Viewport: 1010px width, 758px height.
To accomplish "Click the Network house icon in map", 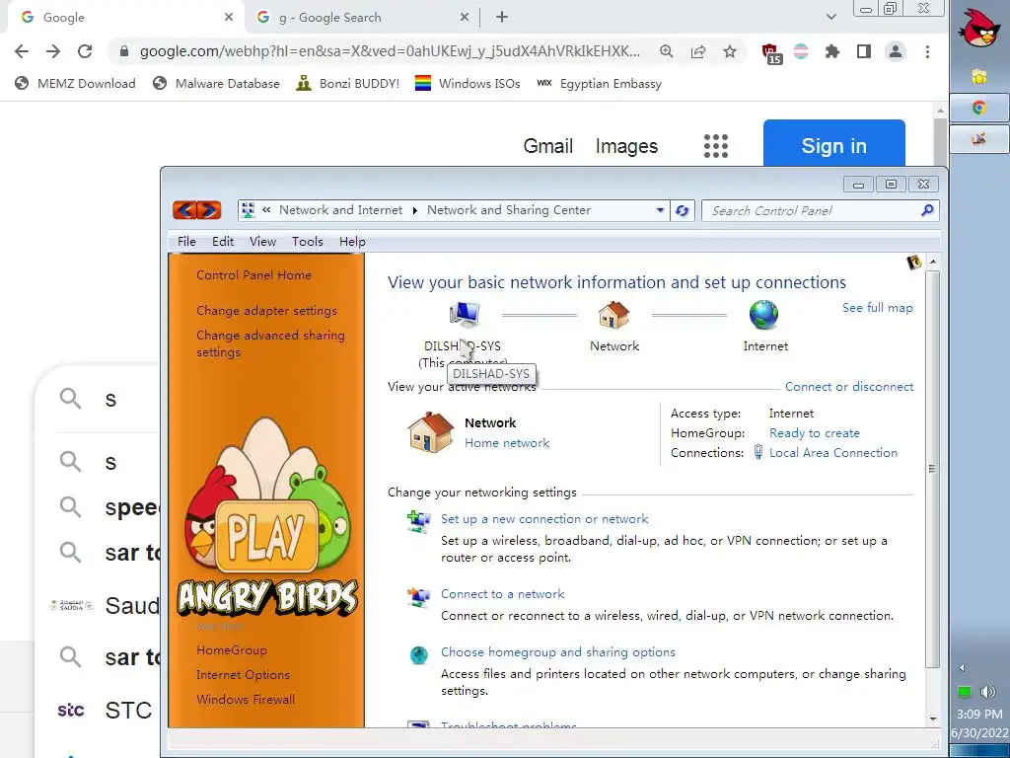I will [x=613, y=315].
